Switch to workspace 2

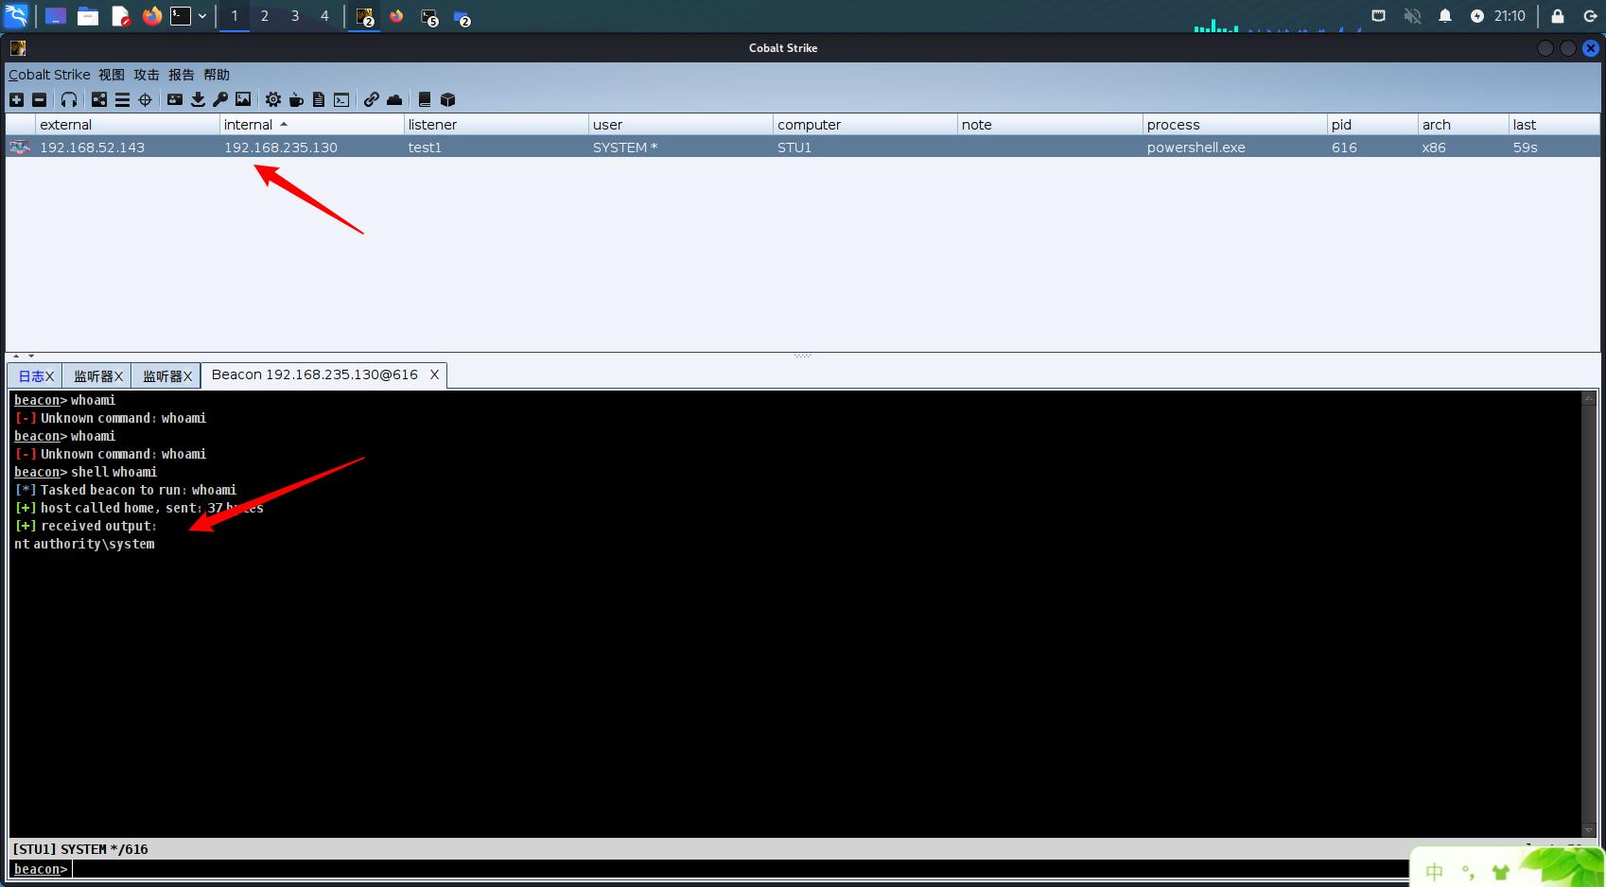pyautogui.click(x=265, y=16)
